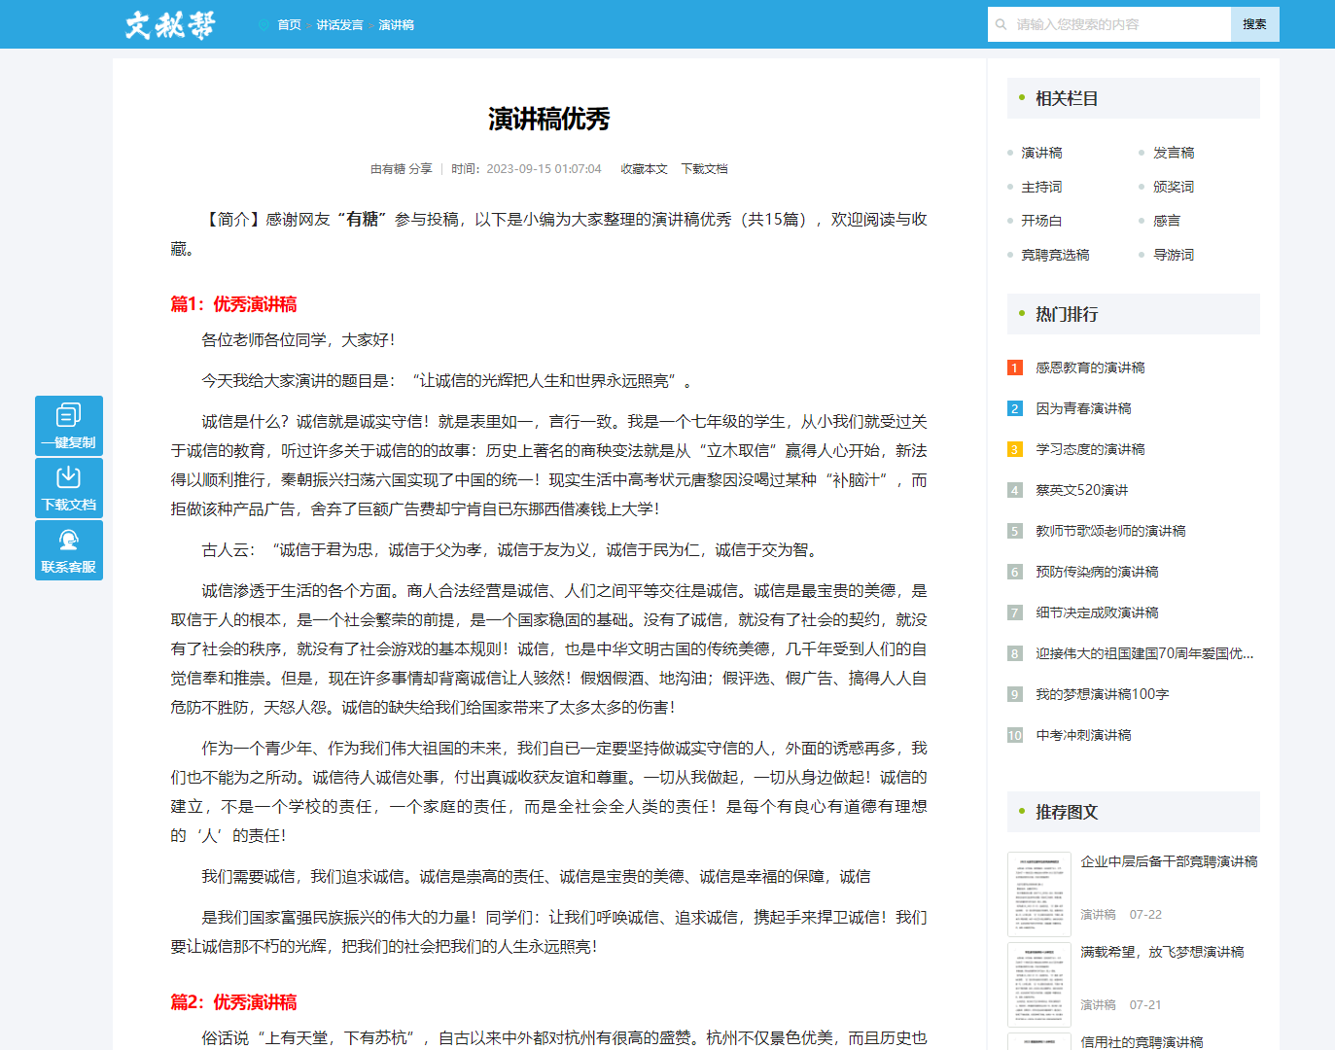
Task: Open 企业中层后备干部竞聘演讲稿 title link
Action: 1170,861
